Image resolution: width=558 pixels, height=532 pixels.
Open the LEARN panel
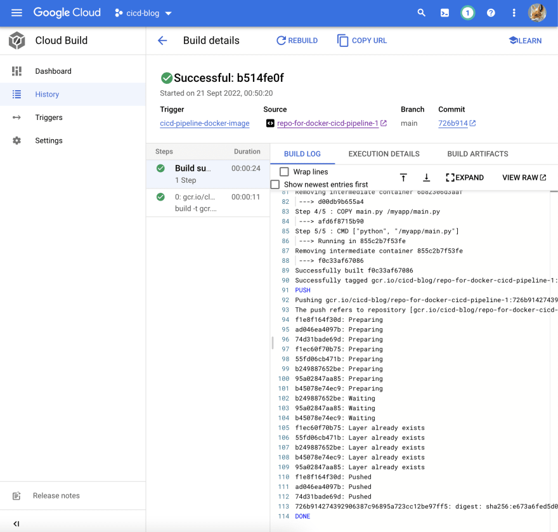(x=525, y=41)
